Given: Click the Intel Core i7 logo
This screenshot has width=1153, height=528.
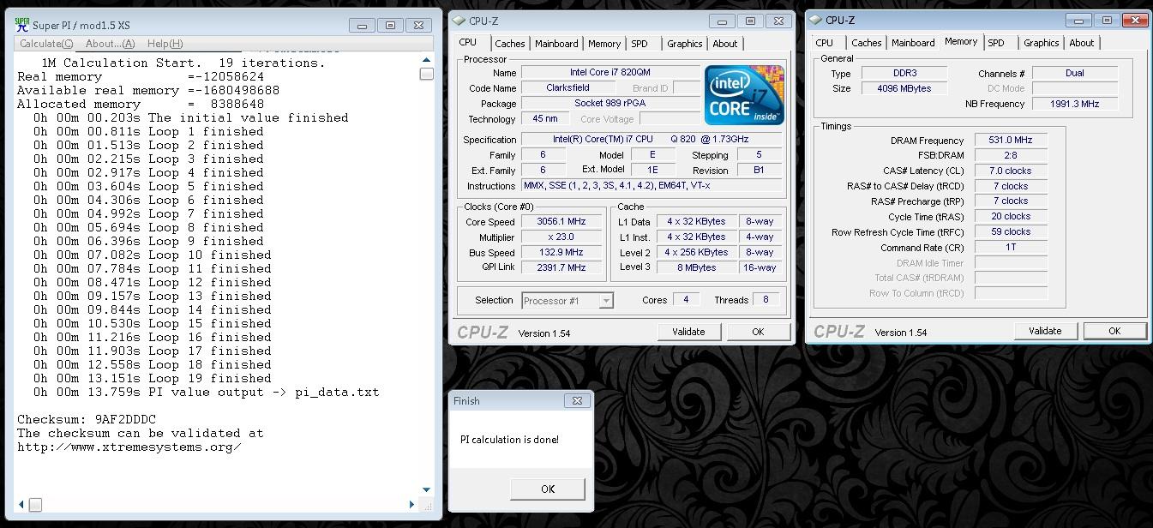Looking at the screenshot, I should (x=744, y=94).
